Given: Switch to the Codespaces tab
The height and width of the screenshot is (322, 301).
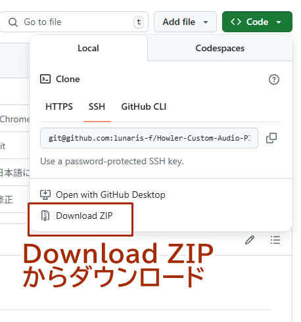Looking at the screenshot, I should click(220, 48).
